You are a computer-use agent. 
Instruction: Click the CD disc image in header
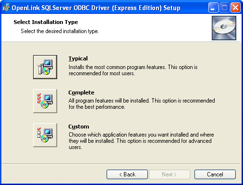224,28
